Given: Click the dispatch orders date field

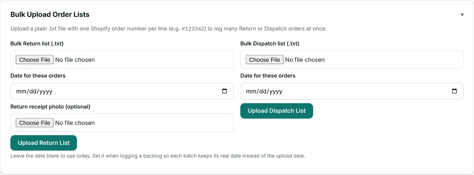Looking at the screenshot, I should click(352, 91).
